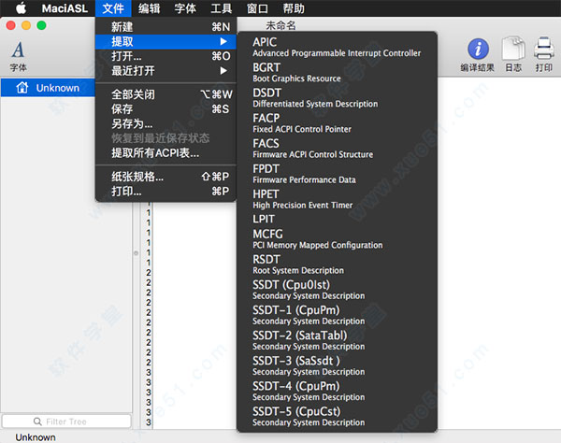This screenshot has height=443, width=561.
Task: Extract the DSDT table
Action: click(337, 98)
